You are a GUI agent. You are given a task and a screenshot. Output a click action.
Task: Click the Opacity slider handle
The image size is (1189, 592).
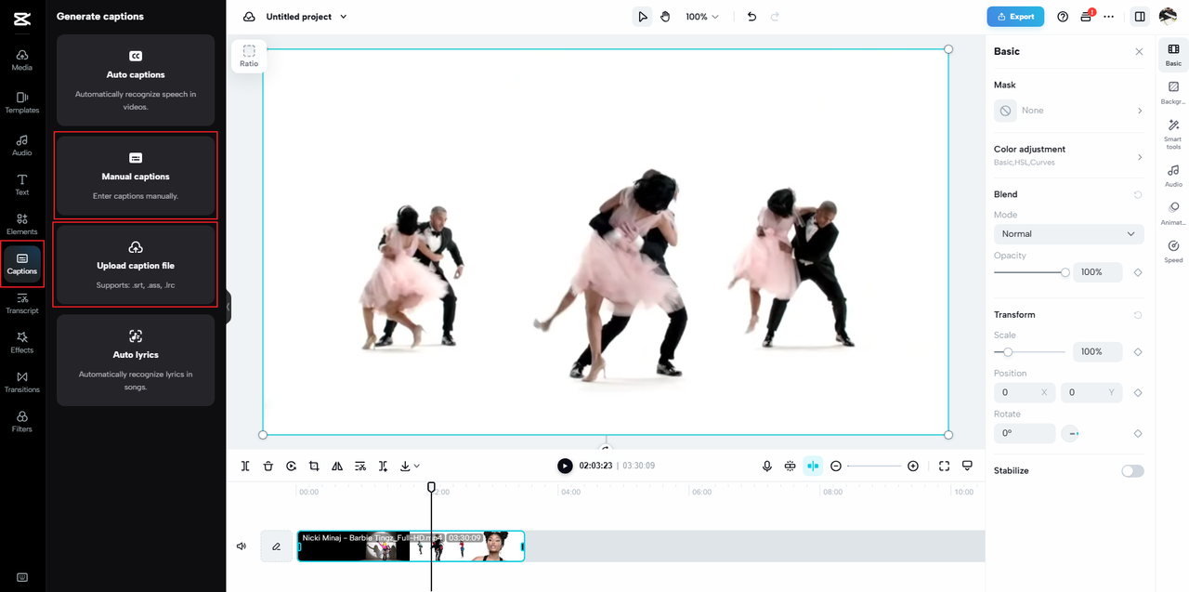tap(1065, 272)
